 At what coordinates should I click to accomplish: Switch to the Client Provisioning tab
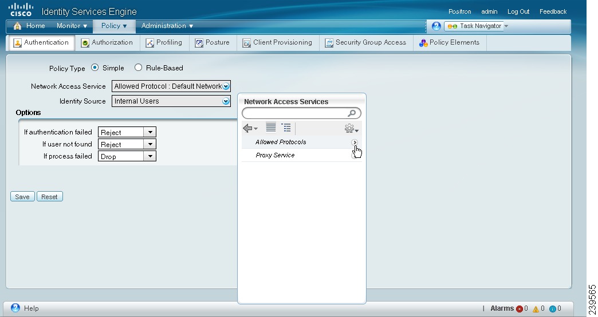click(x=278, y=43)
